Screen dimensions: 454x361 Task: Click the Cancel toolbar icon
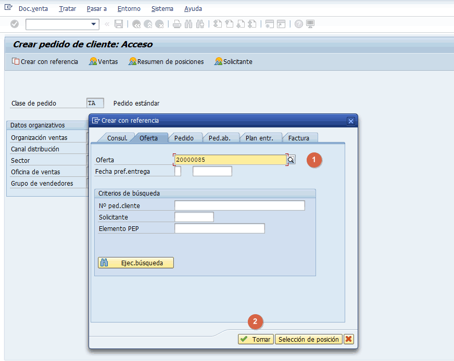pos(159,24)
